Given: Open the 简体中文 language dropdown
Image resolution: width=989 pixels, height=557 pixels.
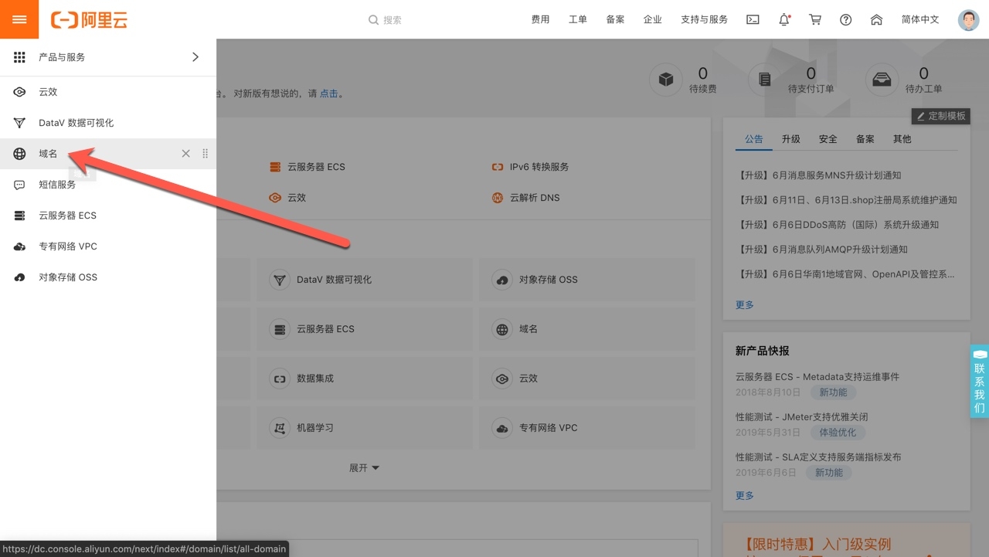Looking at the screenshot, I should click(919, 20).
